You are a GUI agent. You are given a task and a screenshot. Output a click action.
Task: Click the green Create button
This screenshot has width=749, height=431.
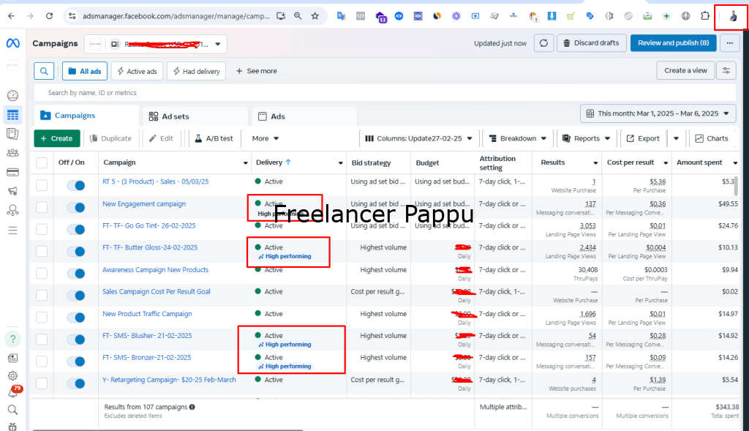coord(57,138)
